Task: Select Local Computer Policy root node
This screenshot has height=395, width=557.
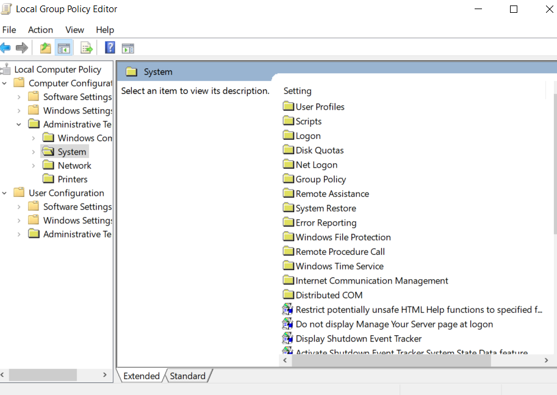Action: (x=57, y=69)
